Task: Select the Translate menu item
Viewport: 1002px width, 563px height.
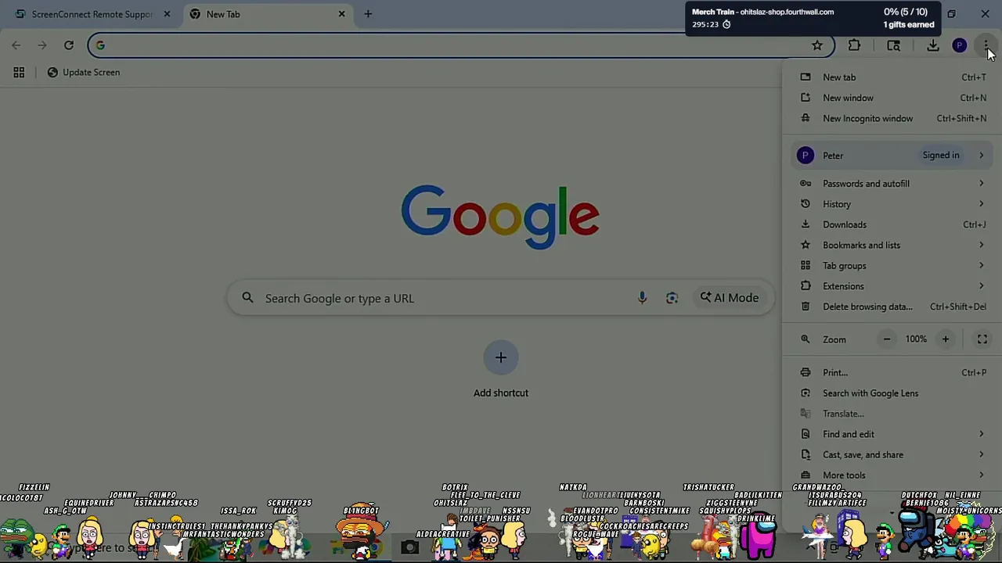Action: (x=892, y=414)
